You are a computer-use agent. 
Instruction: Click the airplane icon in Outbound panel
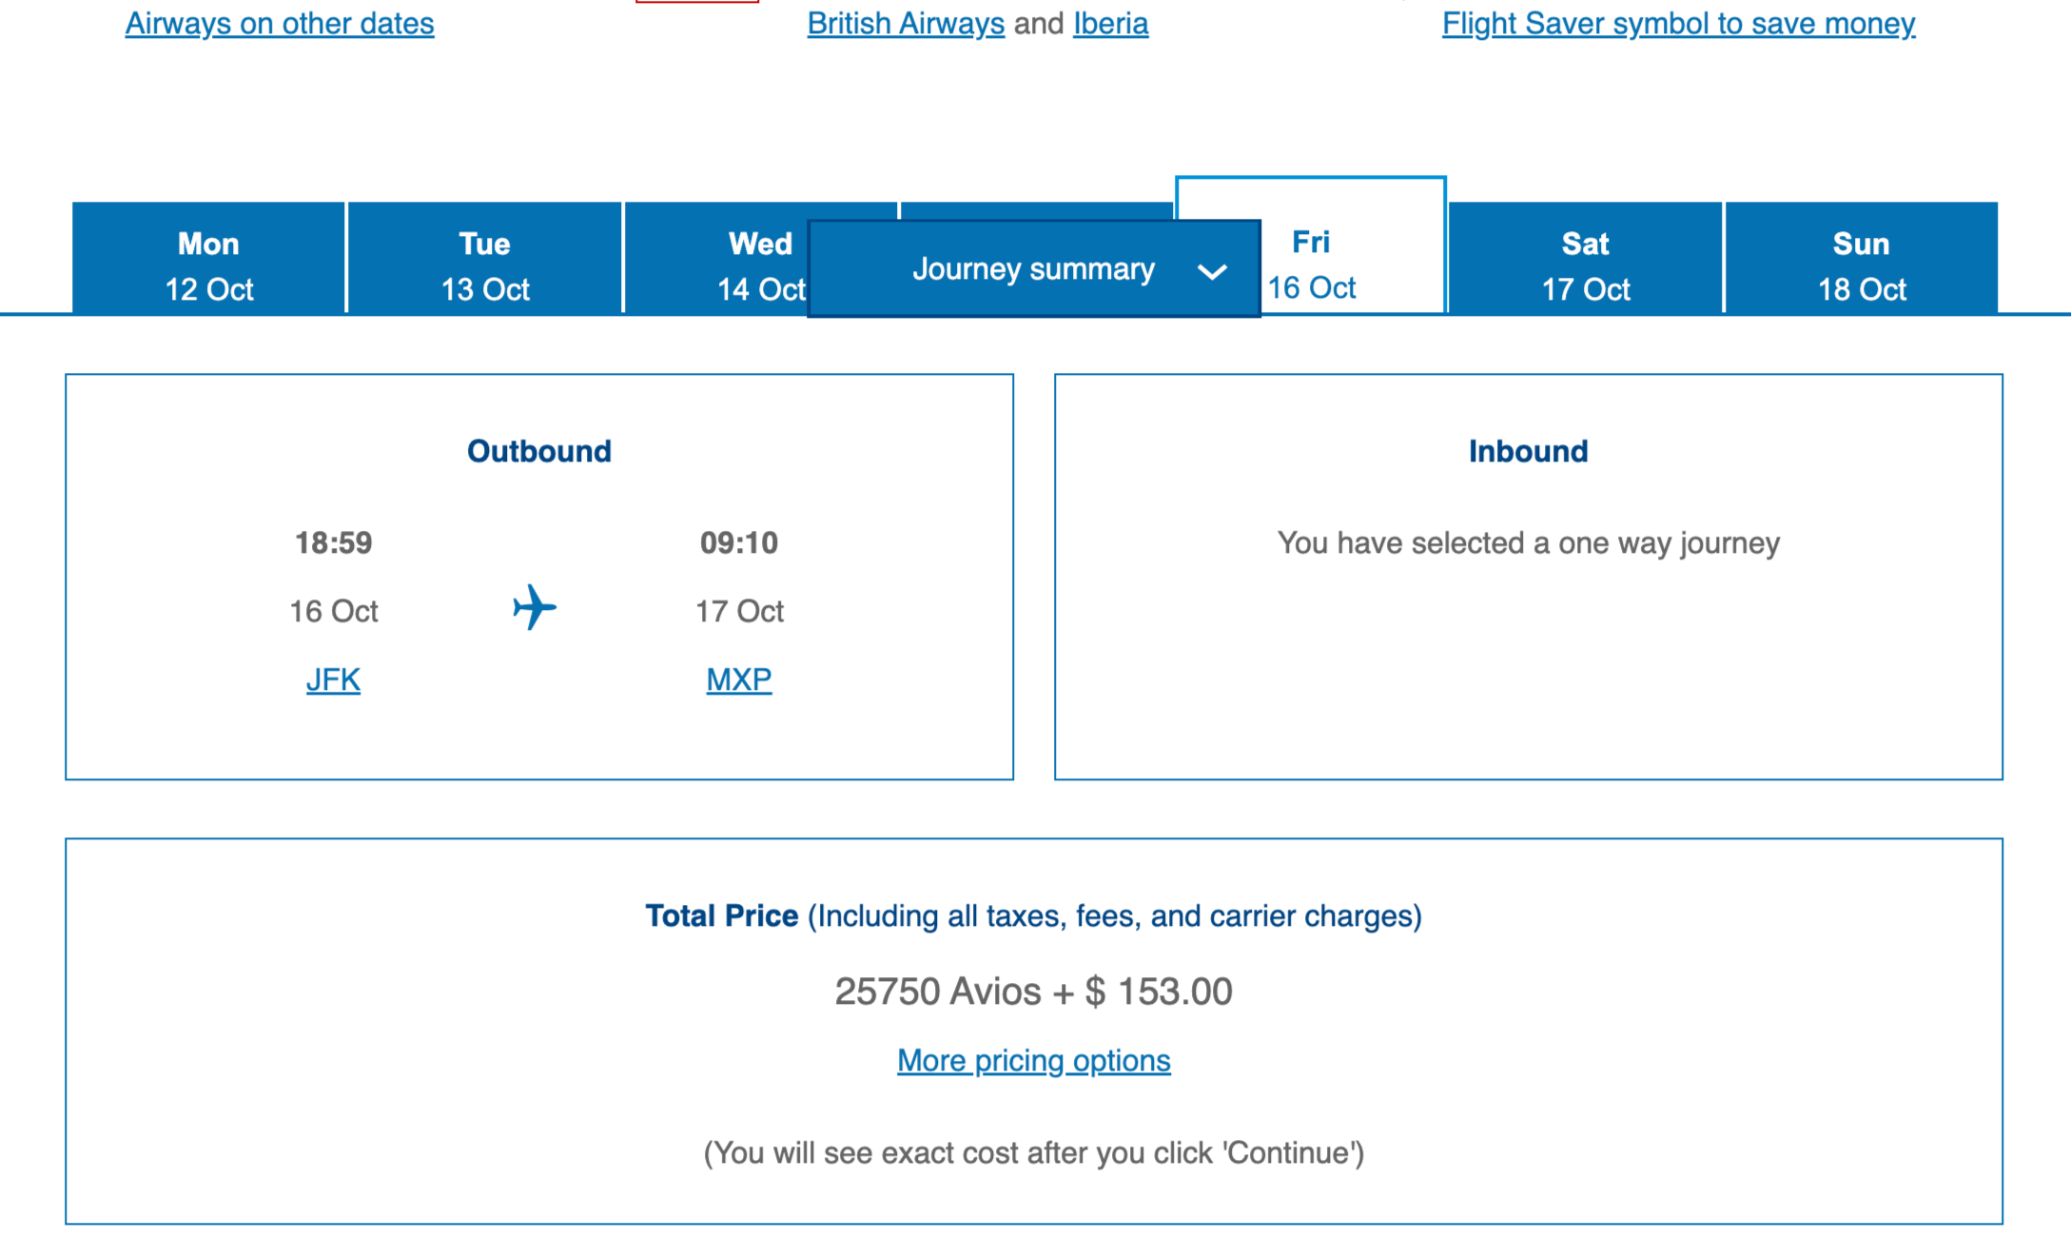(535, 608)
